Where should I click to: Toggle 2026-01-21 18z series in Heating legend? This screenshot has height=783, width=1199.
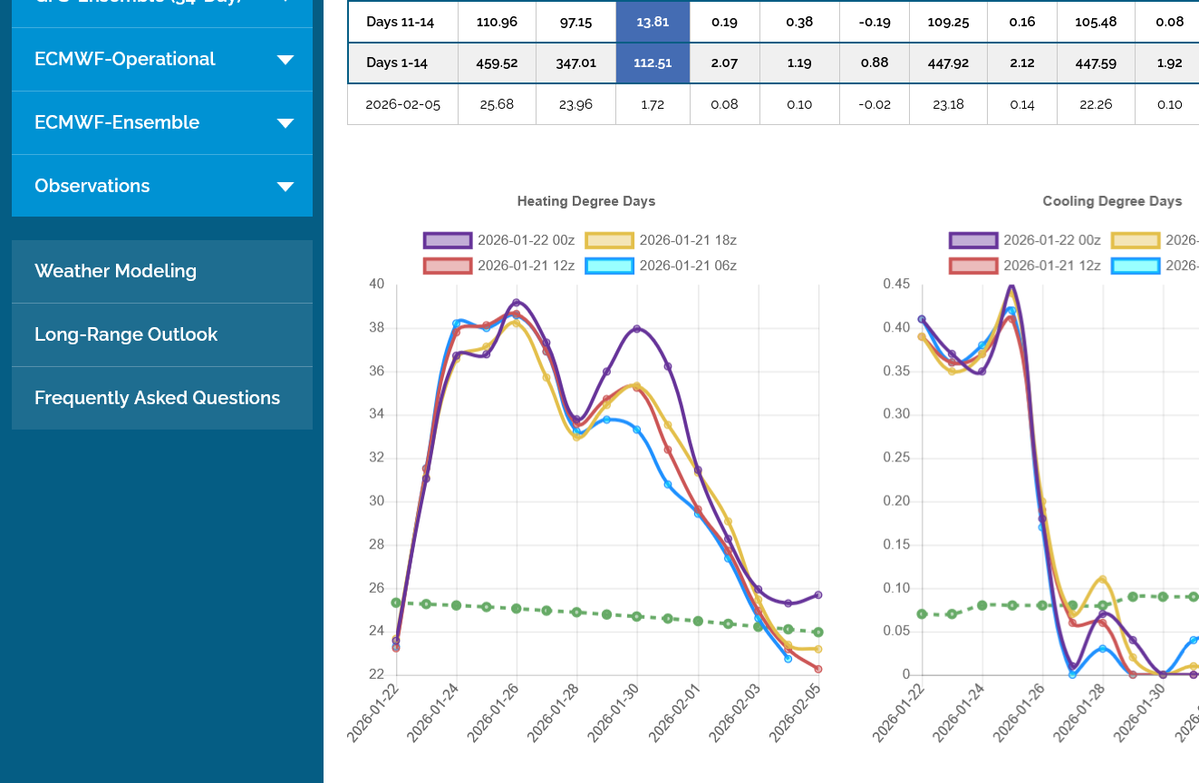point(687,240)
